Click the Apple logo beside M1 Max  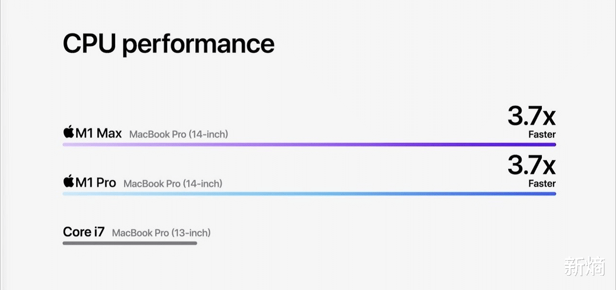click(x=69, y=133)
